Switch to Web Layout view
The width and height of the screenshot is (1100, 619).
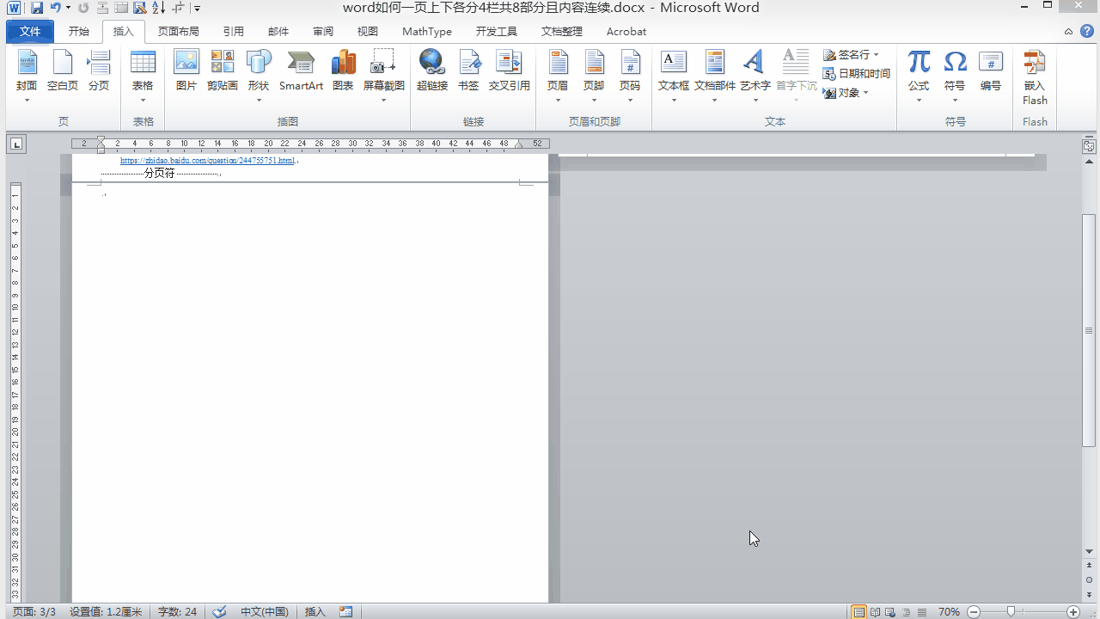890,612
